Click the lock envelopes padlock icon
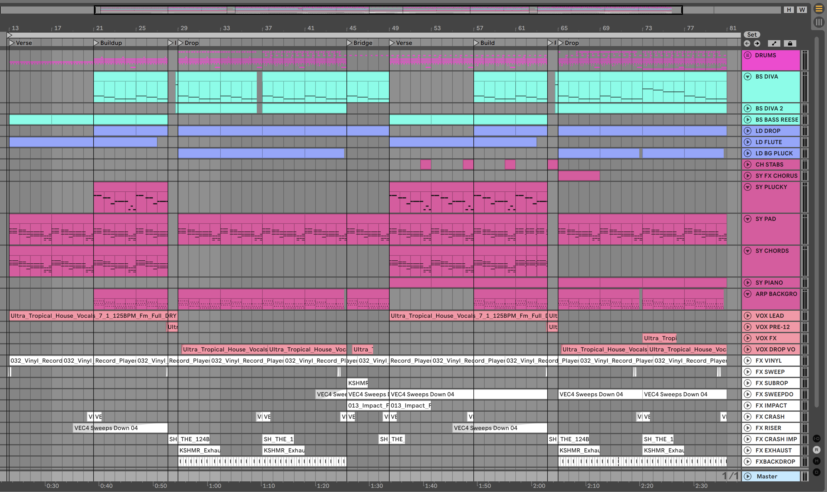The image size is (827, 492). pos(790,43)
